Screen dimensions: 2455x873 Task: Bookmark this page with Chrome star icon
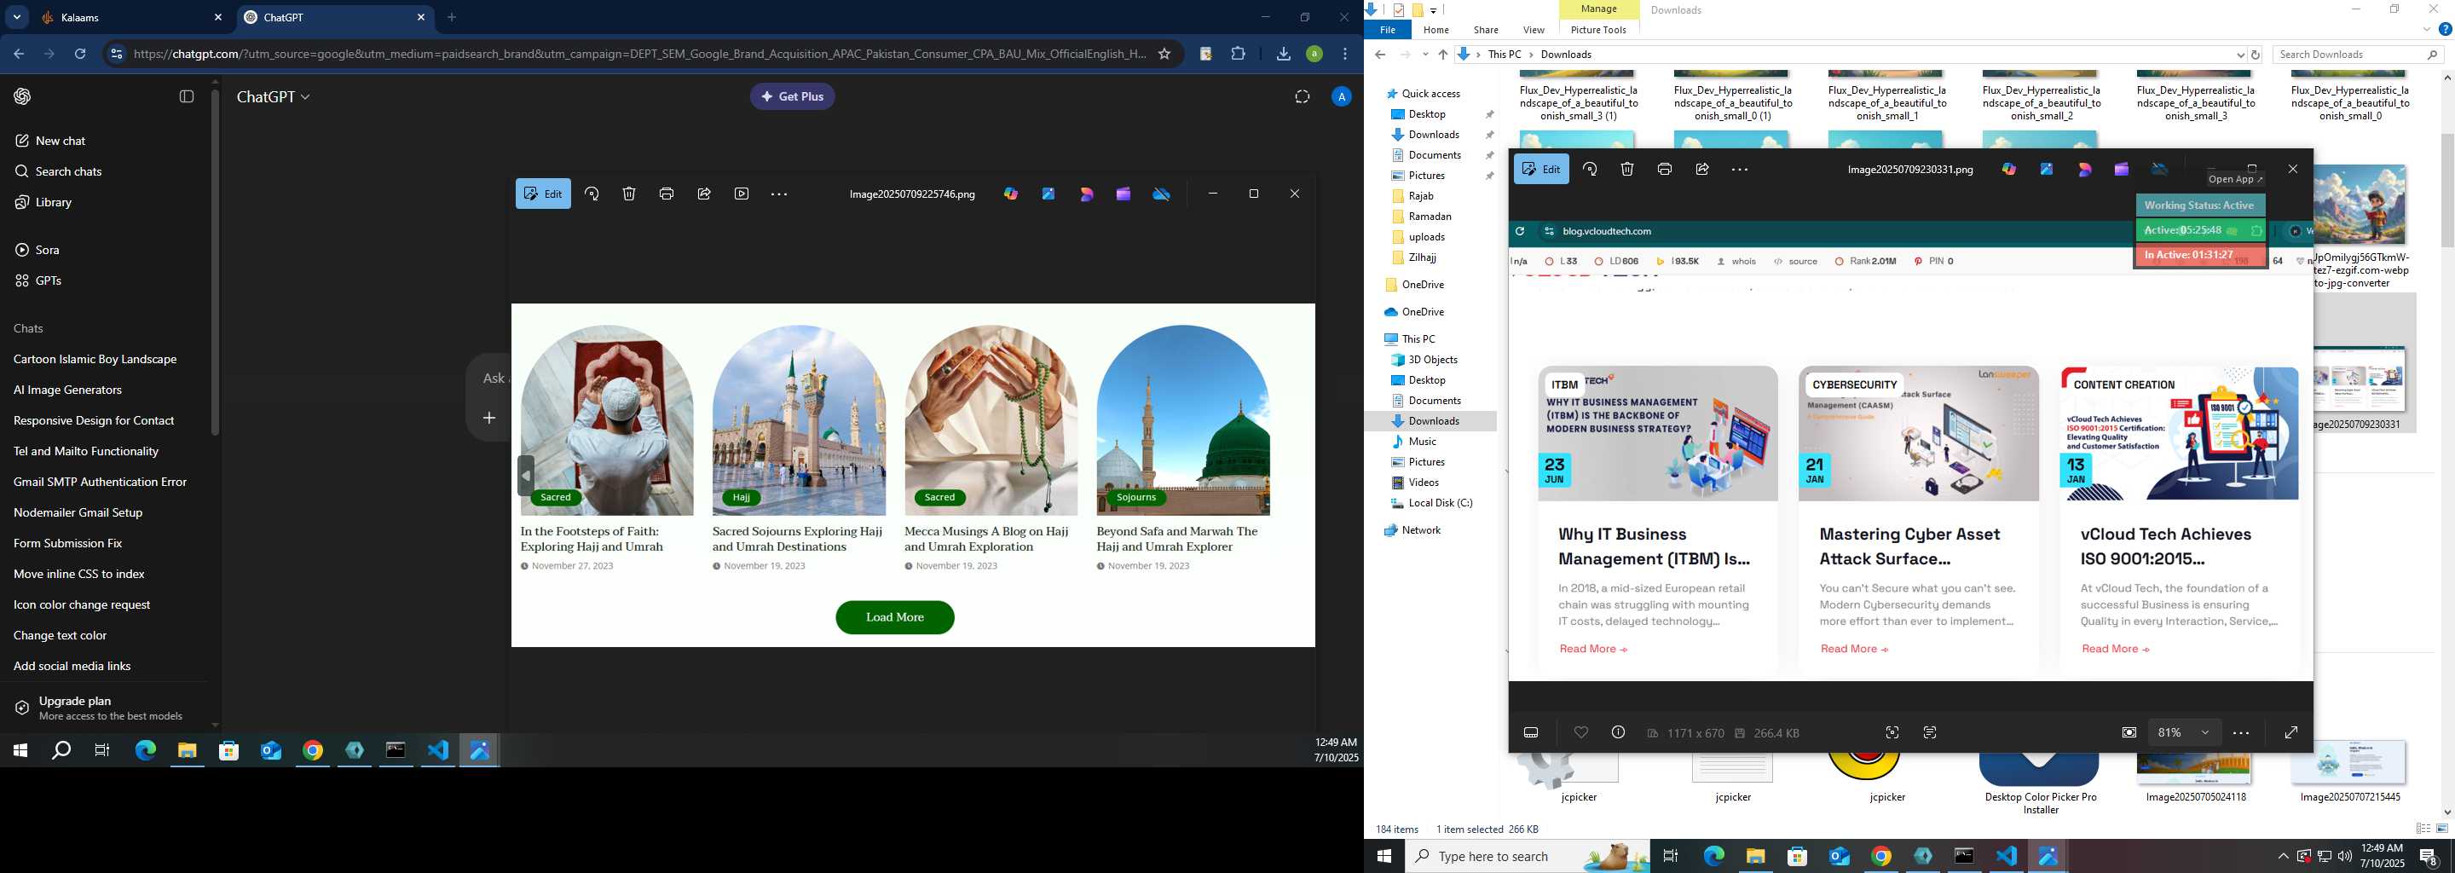pyautogui.click(x=1164, y=55)
